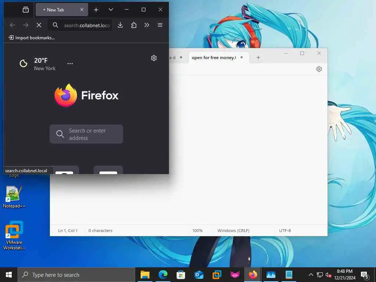
Task: Show hidden icons in system tray
Action: coord(311,275)
